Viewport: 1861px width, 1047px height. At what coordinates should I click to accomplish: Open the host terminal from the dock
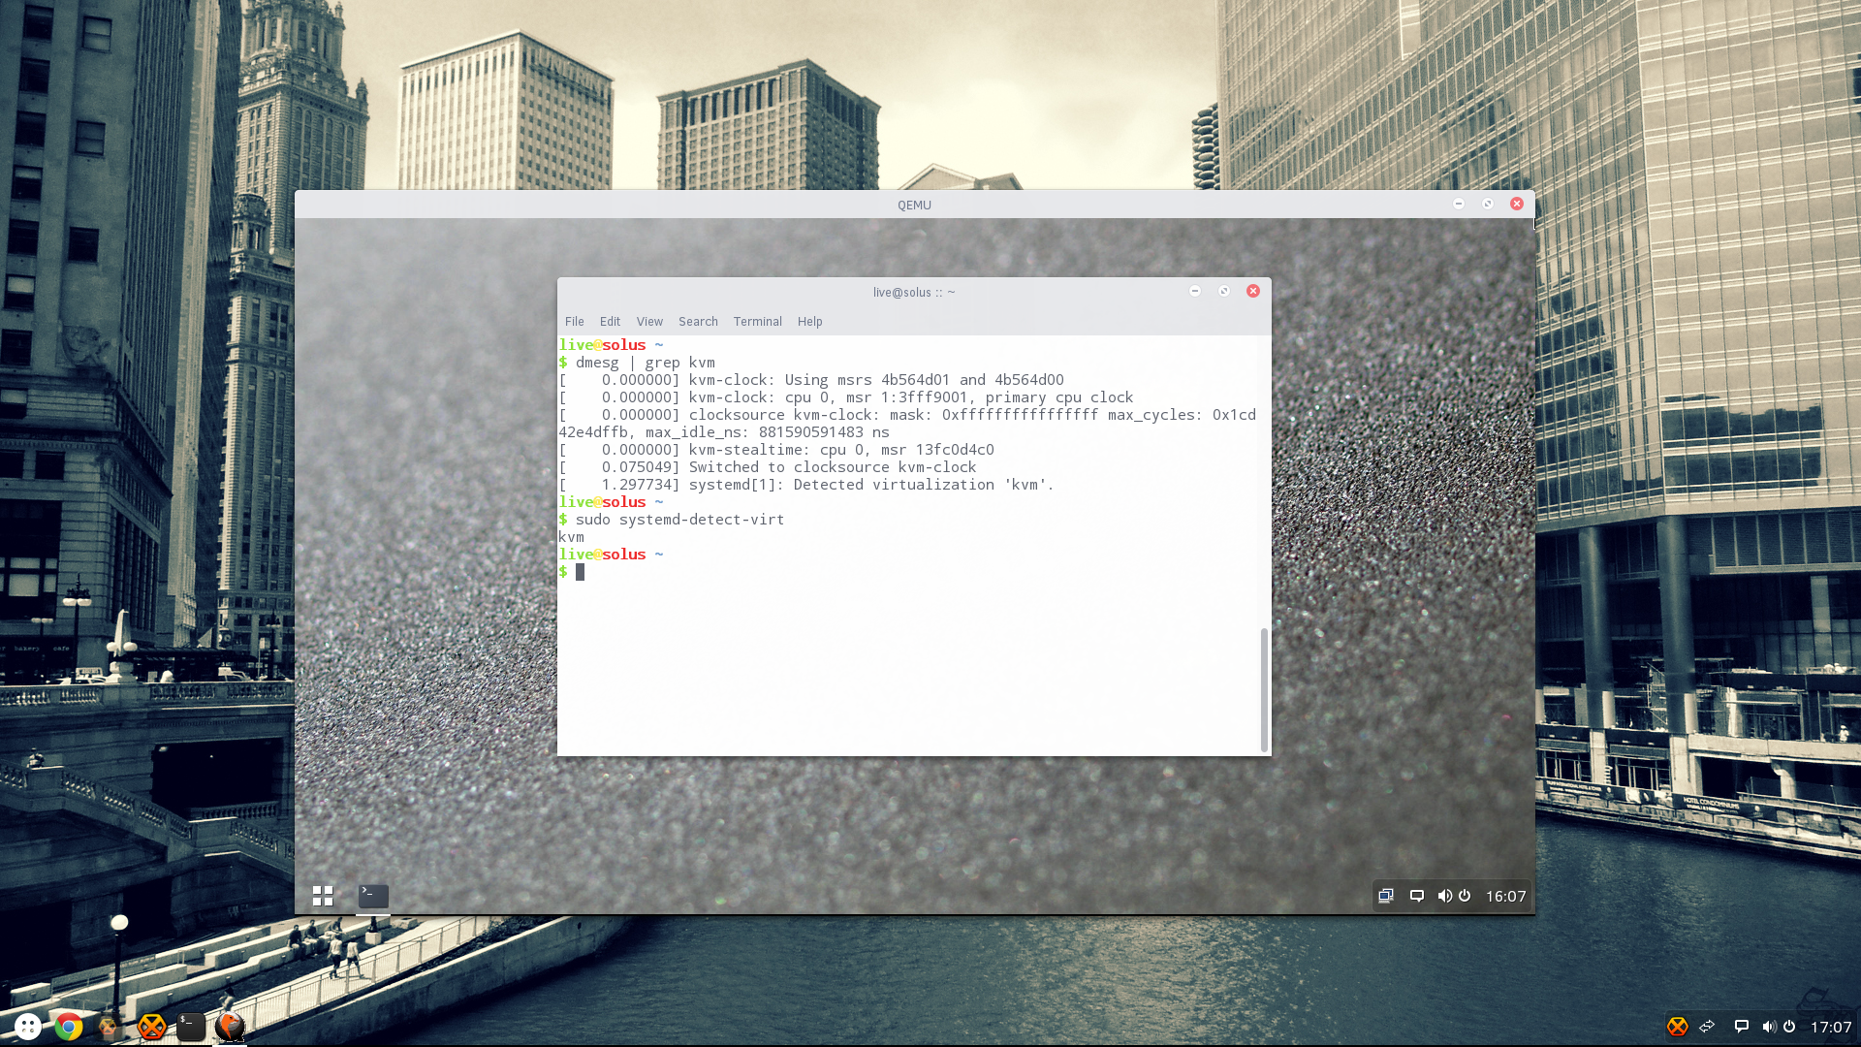(x=191, y=1026)
